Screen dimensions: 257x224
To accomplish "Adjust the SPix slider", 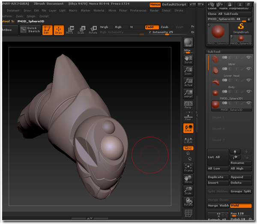I will pyautogui.click(x=188, y=51).
